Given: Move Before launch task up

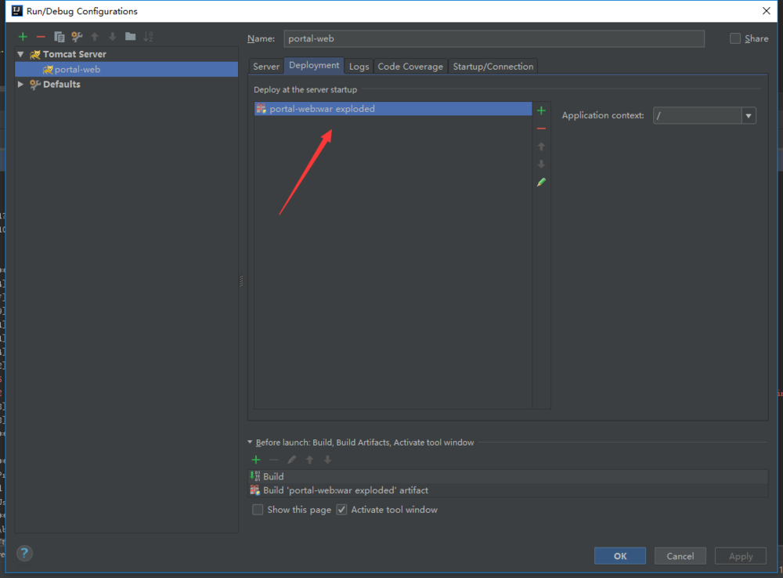Looking at the screenshot, I should point(309,460).
